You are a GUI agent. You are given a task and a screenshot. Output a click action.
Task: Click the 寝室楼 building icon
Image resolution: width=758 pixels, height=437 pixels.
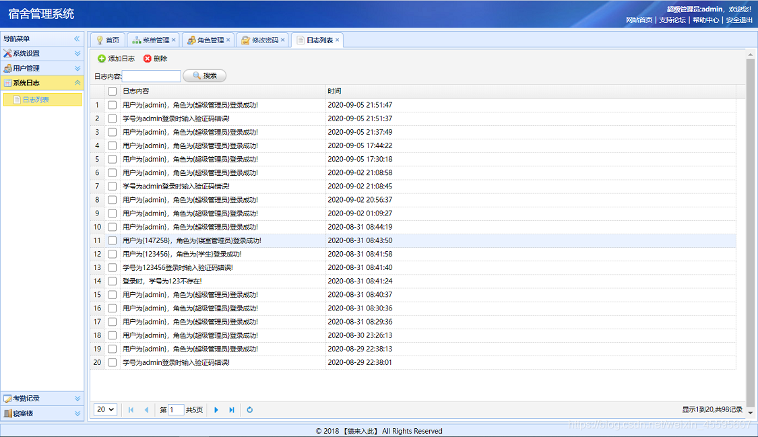(7, 413)
